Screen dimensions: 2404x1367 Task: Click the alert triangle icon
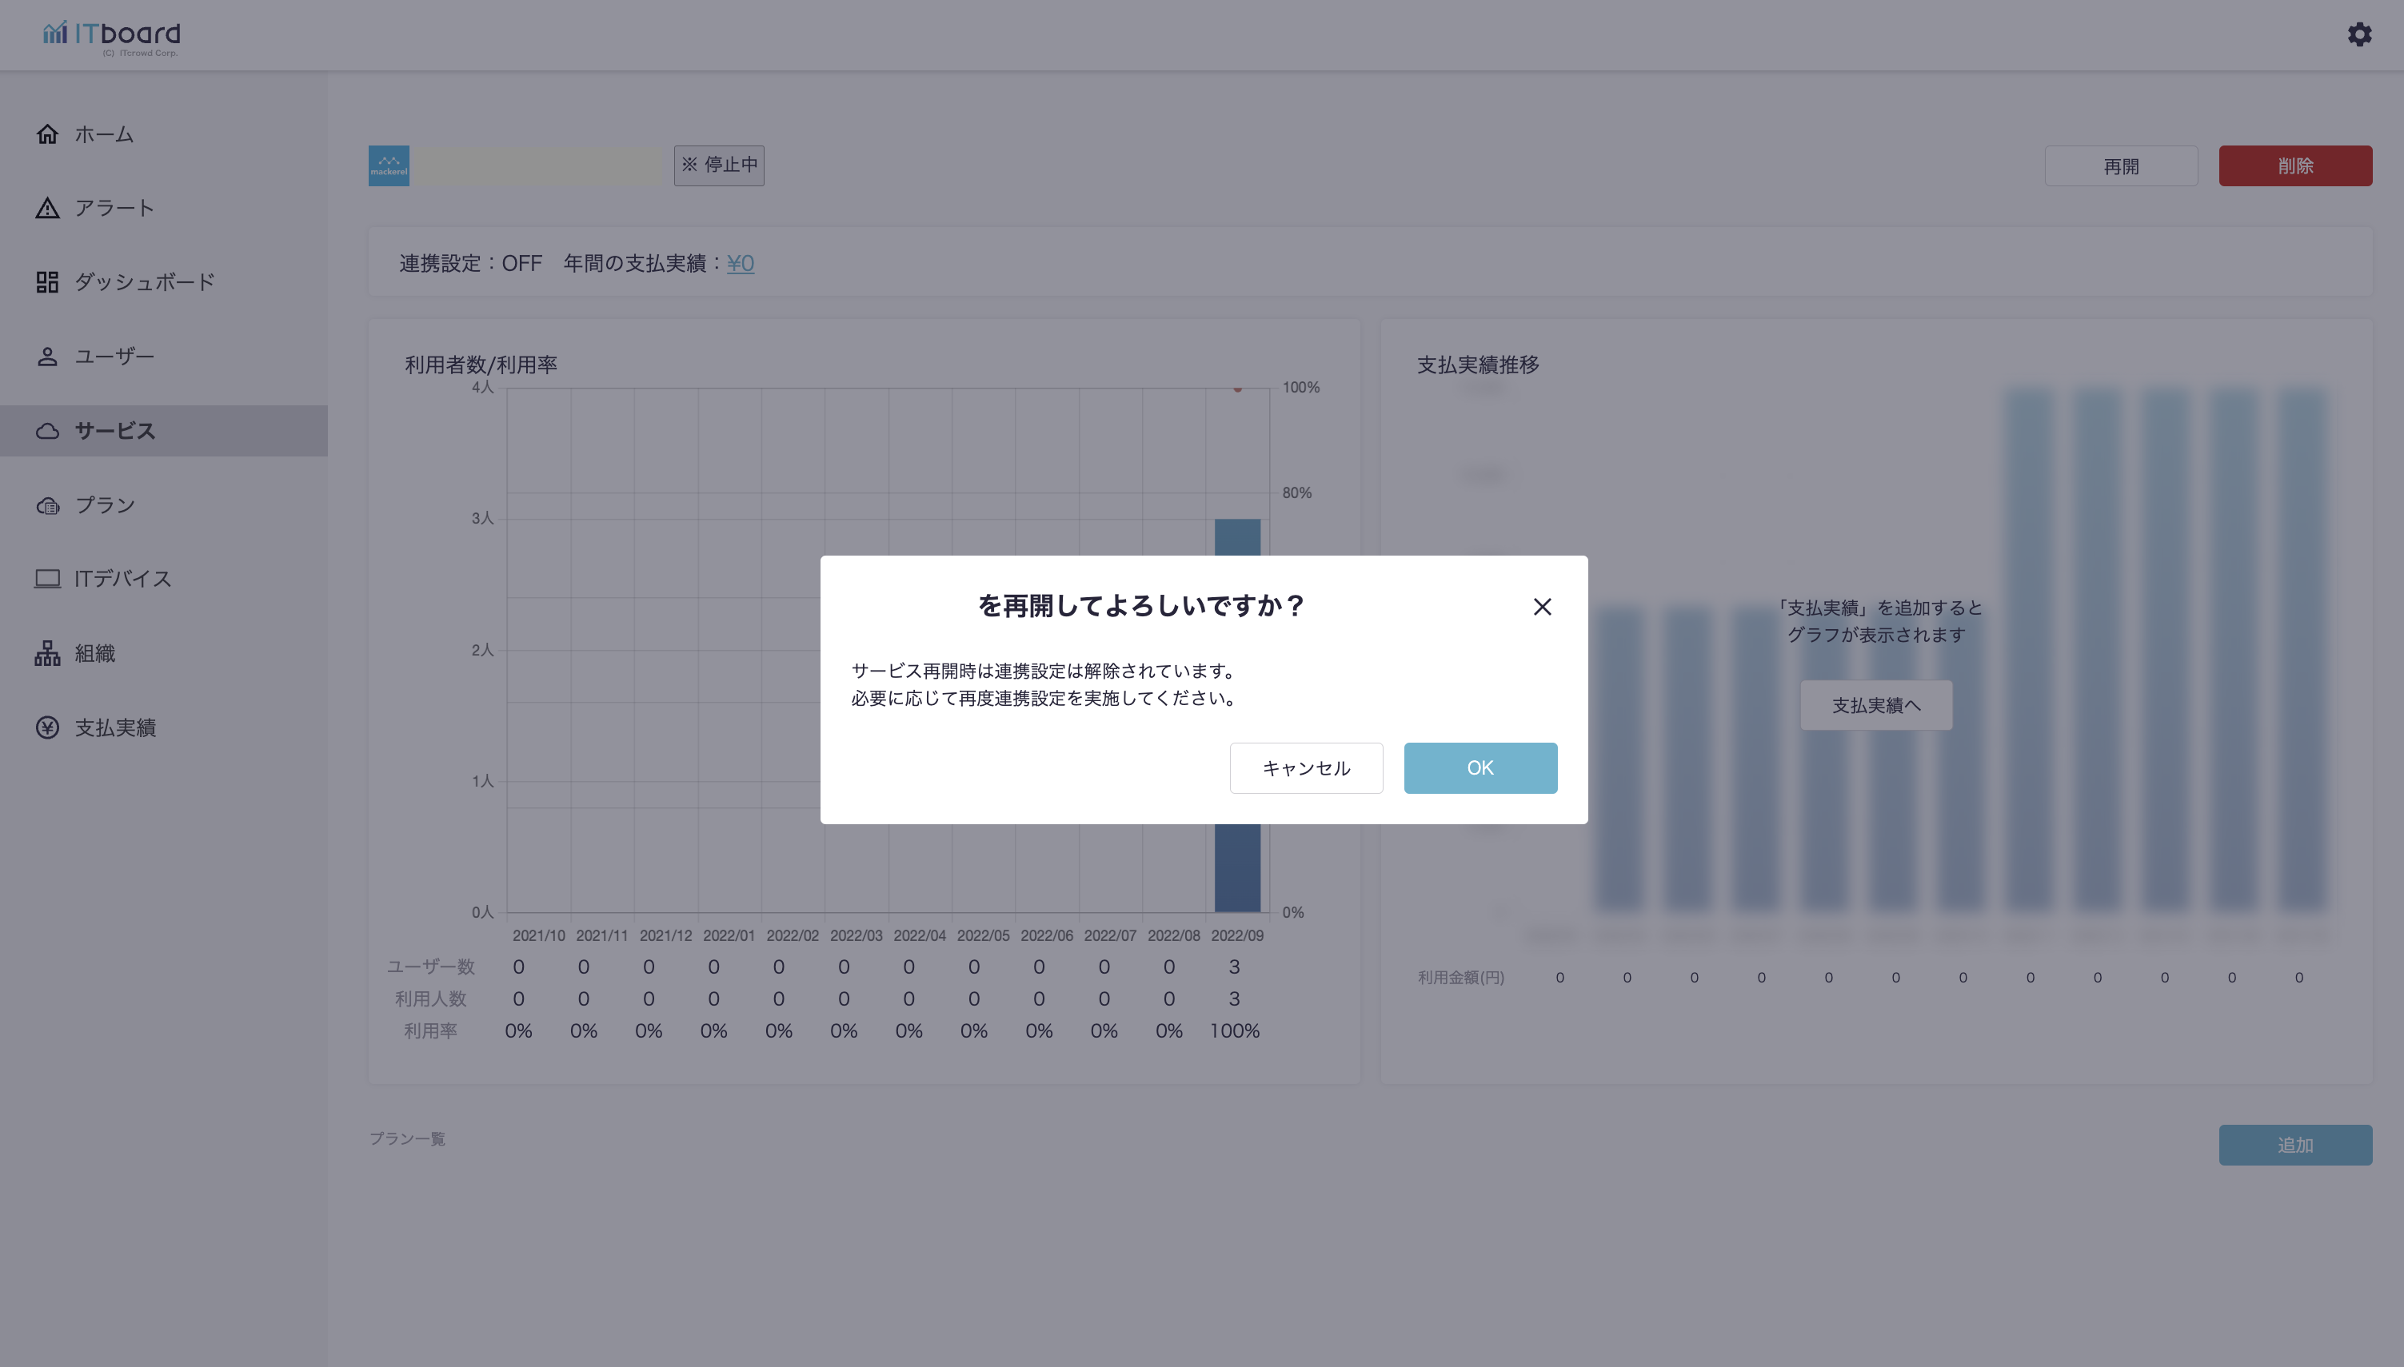pos(47,209)
